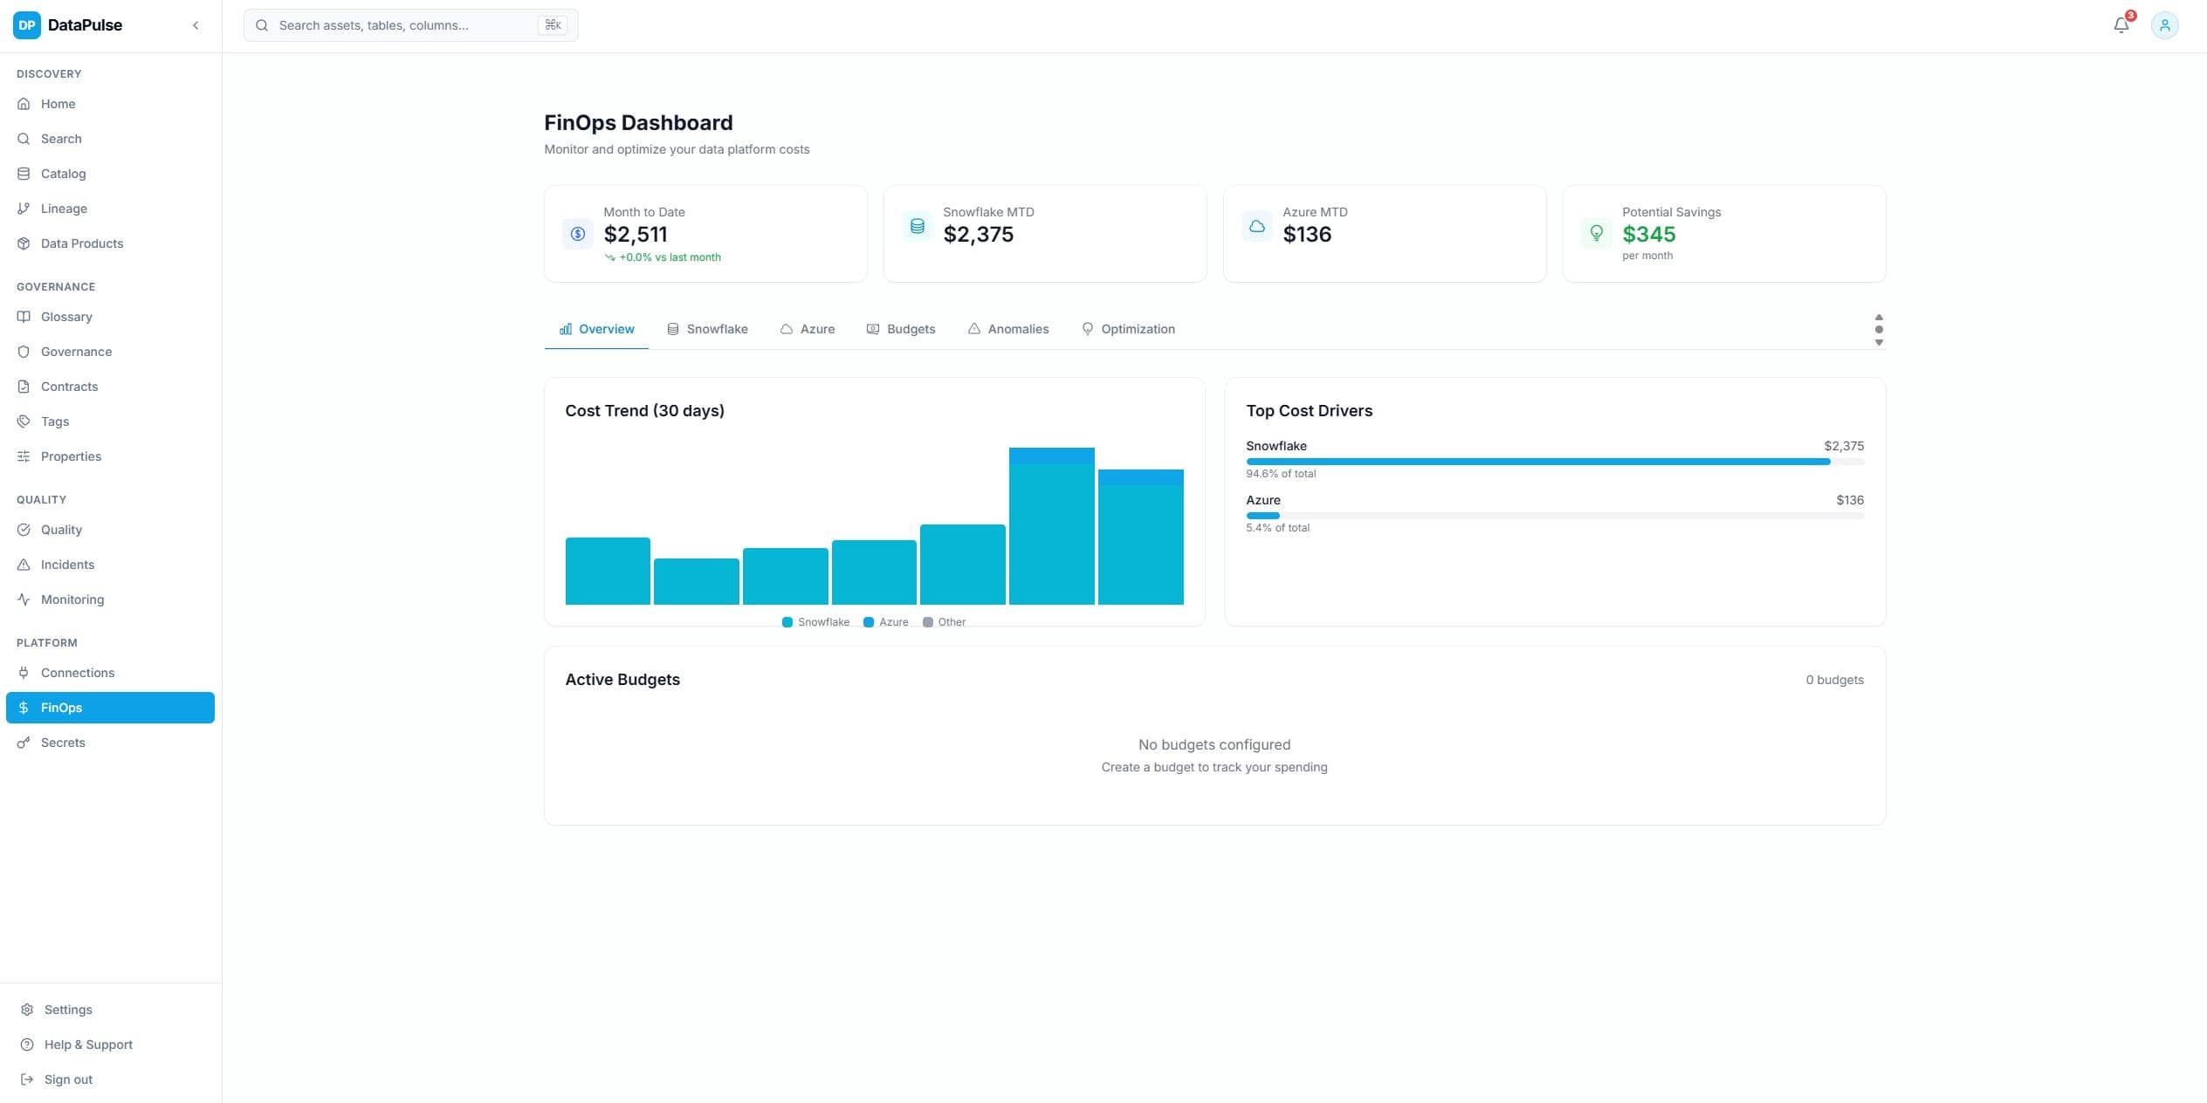The height and width of the screenshot is (1103, 2207).
Task: Select Lineage in the Discovery sidebar
Action: [64, 208]
